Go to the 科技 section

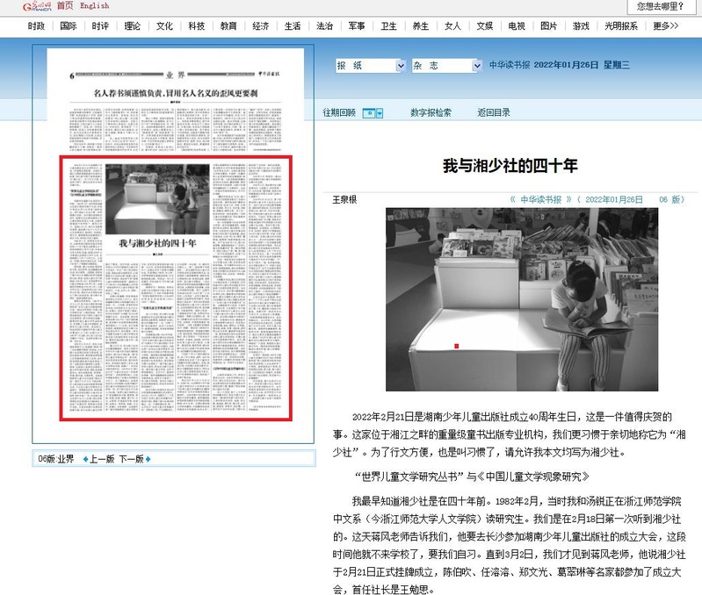196,26
